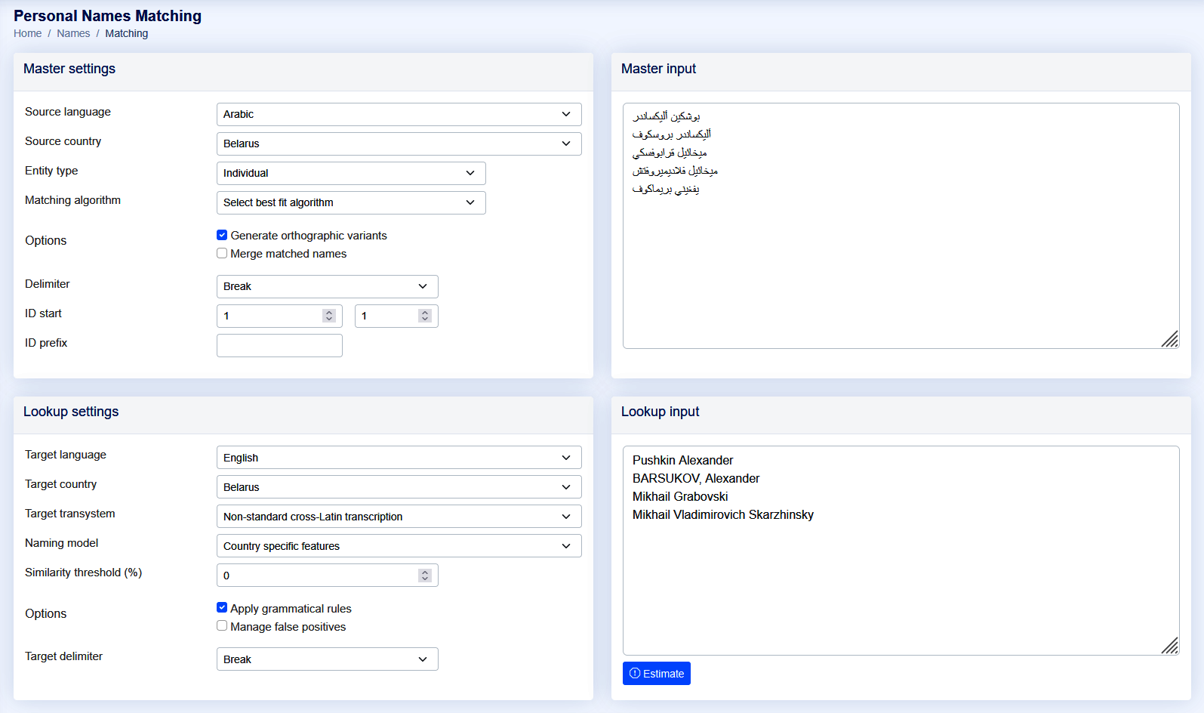Viewport: 1204px width, 713px height.
Task: Click the last Arabic name line
Action: click(x=666, y=189)
